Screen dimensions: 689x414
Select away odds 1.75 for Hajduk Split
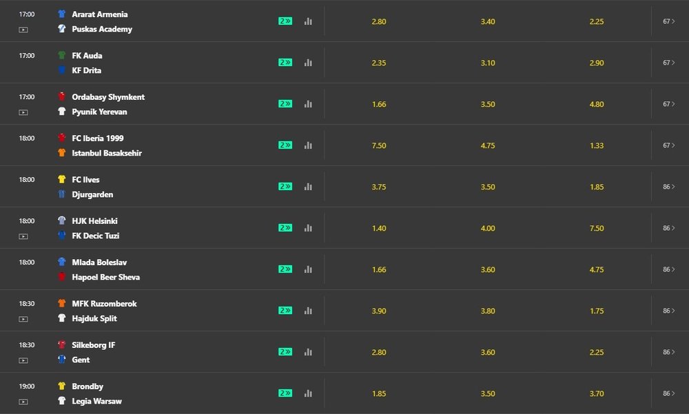[x=597, y=311]
